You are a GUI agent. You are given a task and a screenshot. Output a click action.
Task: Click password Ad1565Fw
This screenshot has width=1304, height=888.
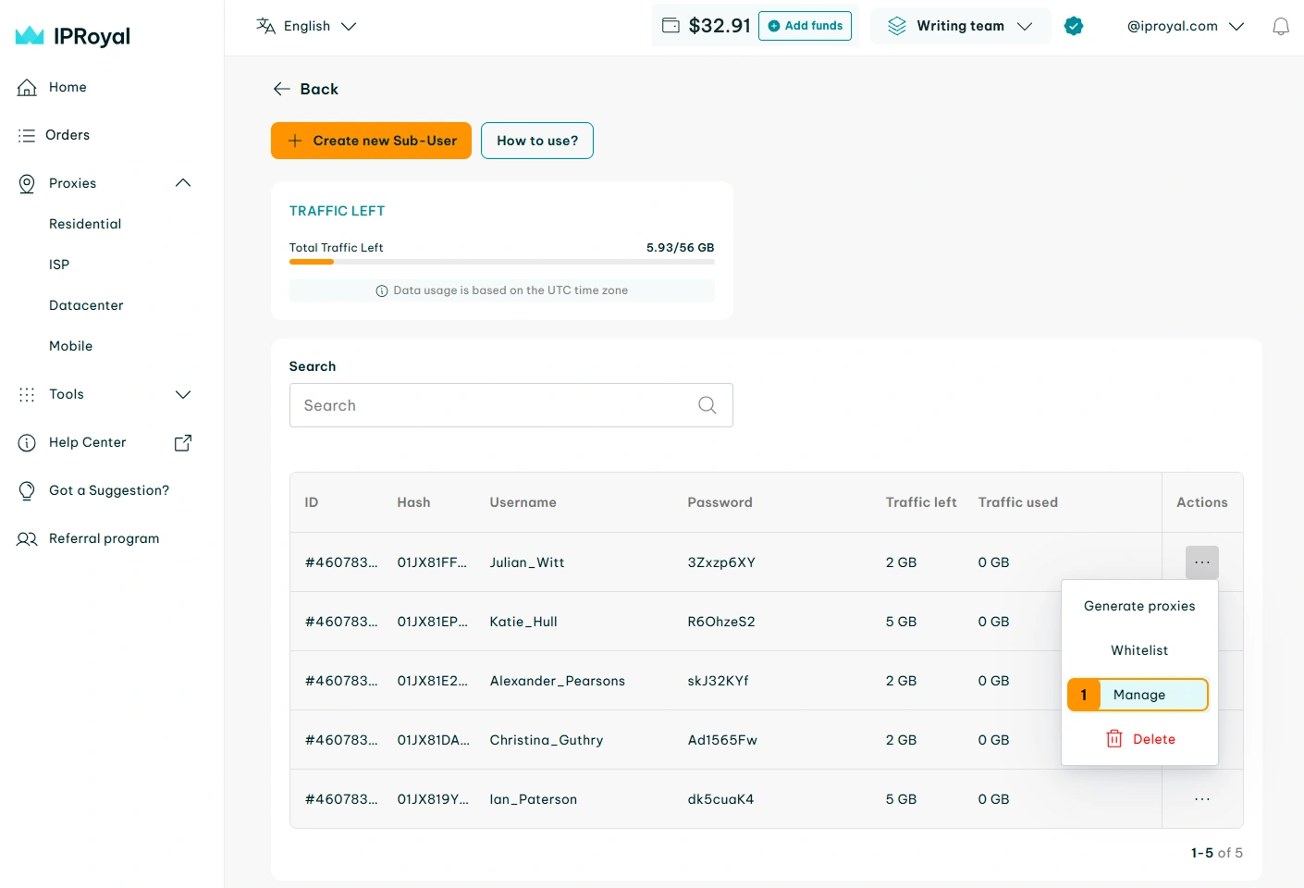722,740
